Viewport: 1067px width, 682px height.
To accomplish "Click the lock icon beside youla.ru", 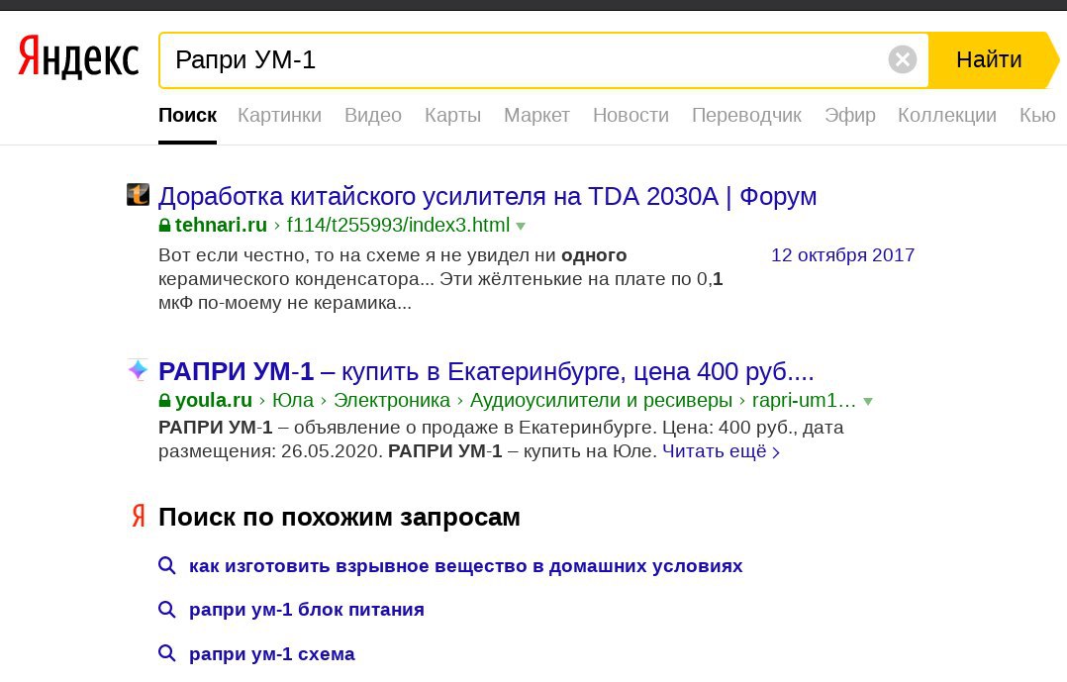I will coord(164,400).
